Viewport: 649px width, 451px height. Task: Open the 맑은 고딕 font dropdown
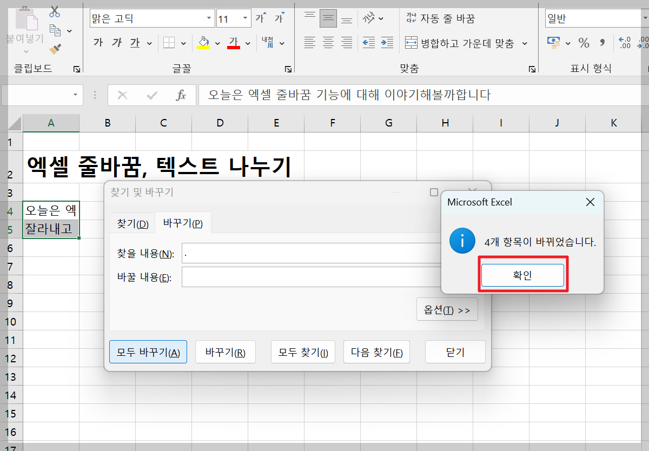pyautogui.click(x=210, y=18)
